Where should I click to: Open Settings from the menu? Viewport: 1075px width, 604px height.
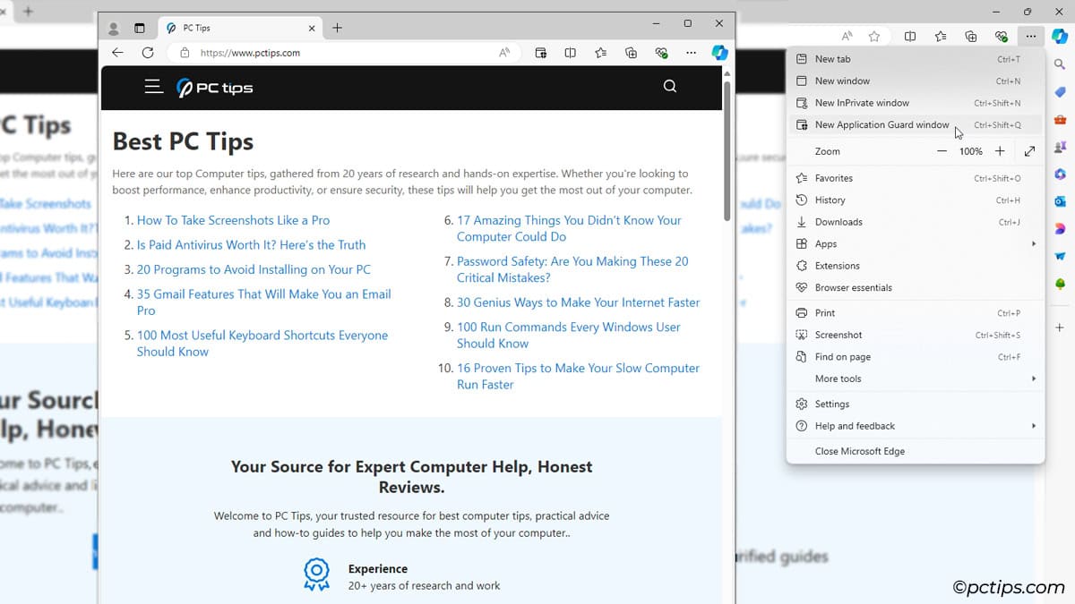[916, 404]
